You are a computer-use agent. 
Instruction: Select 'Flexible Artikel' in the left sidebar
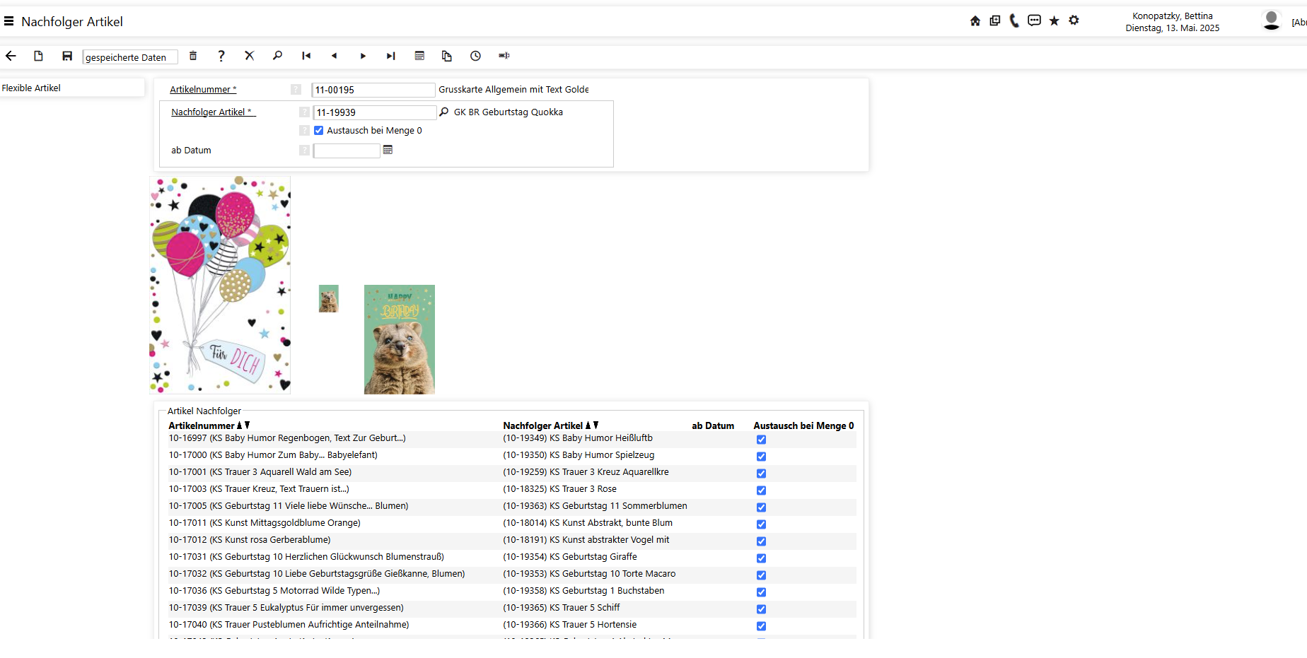[31, 88]
